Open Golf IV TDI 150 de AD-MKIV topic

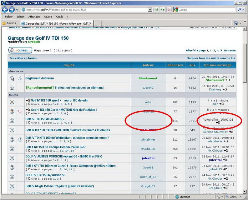tap(45, 119)
